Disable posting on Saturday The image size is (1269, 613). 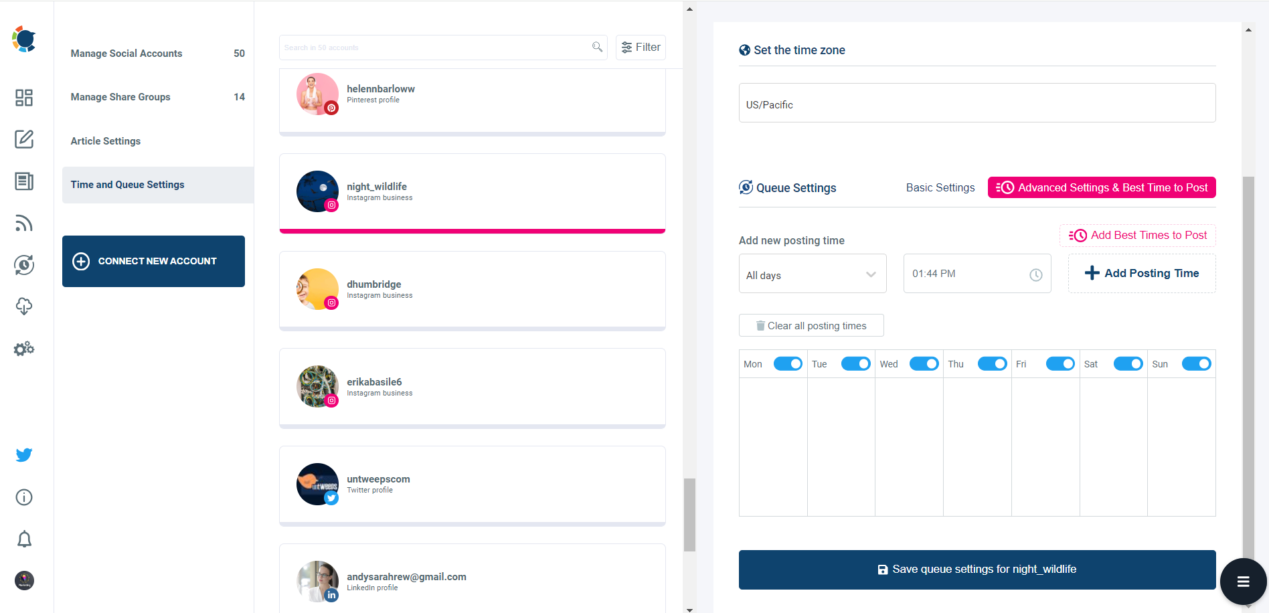point(1128,363)
